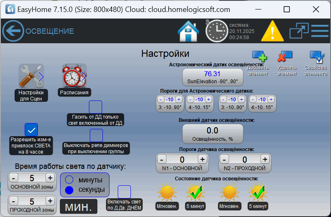
Task: Enable Гасить от ДД только свет checkbox
Action: point(96,107)
